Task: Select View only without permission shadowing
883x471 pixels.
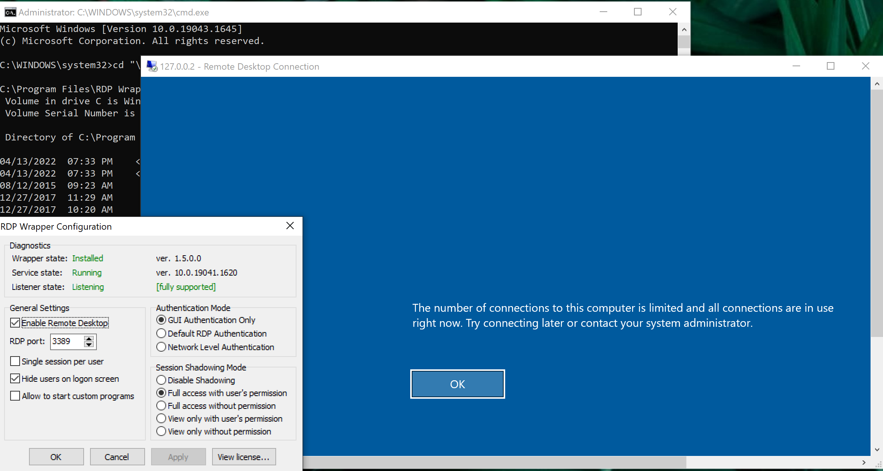Action: (161, 431)
